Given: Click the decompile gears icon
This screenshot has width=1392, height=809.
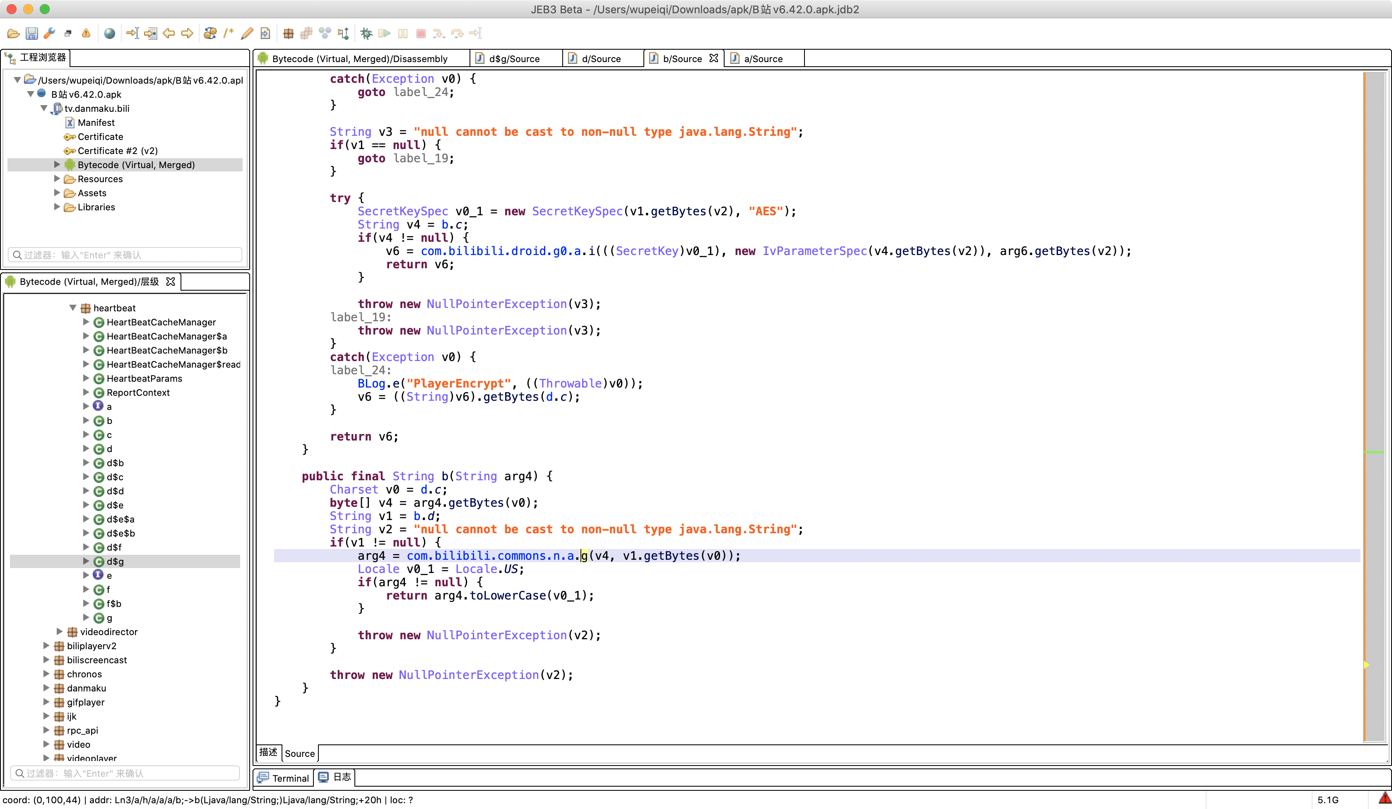Looking at the screenshot, I should point(210,34).
